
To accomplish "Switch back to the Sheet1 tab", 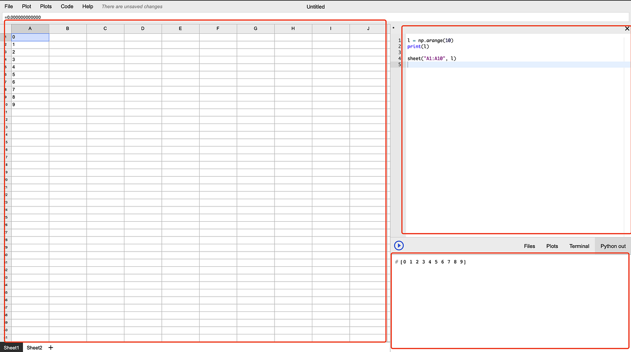I will pos(11,347).
